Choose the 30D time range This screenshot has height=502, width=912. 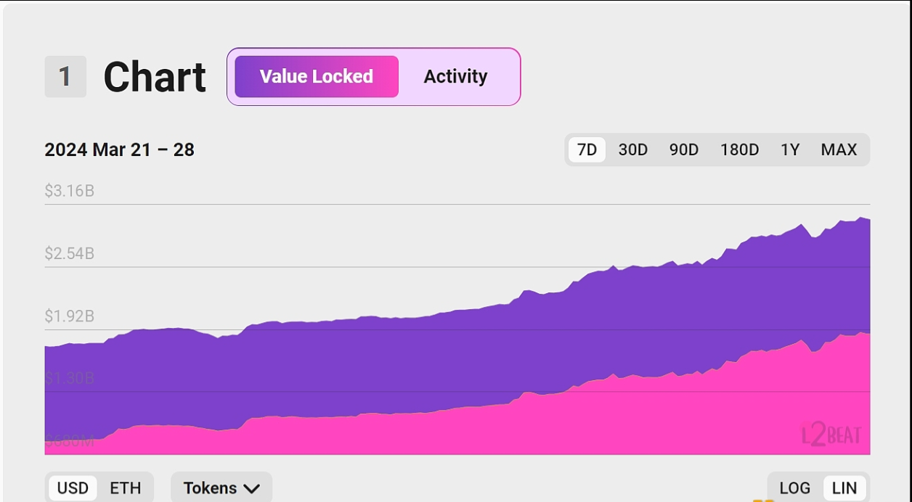[632, 150]
